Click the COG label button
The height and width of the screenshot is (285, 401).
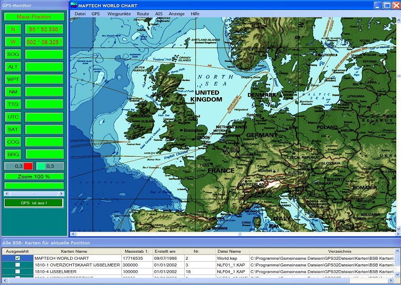tap(13, 142)
